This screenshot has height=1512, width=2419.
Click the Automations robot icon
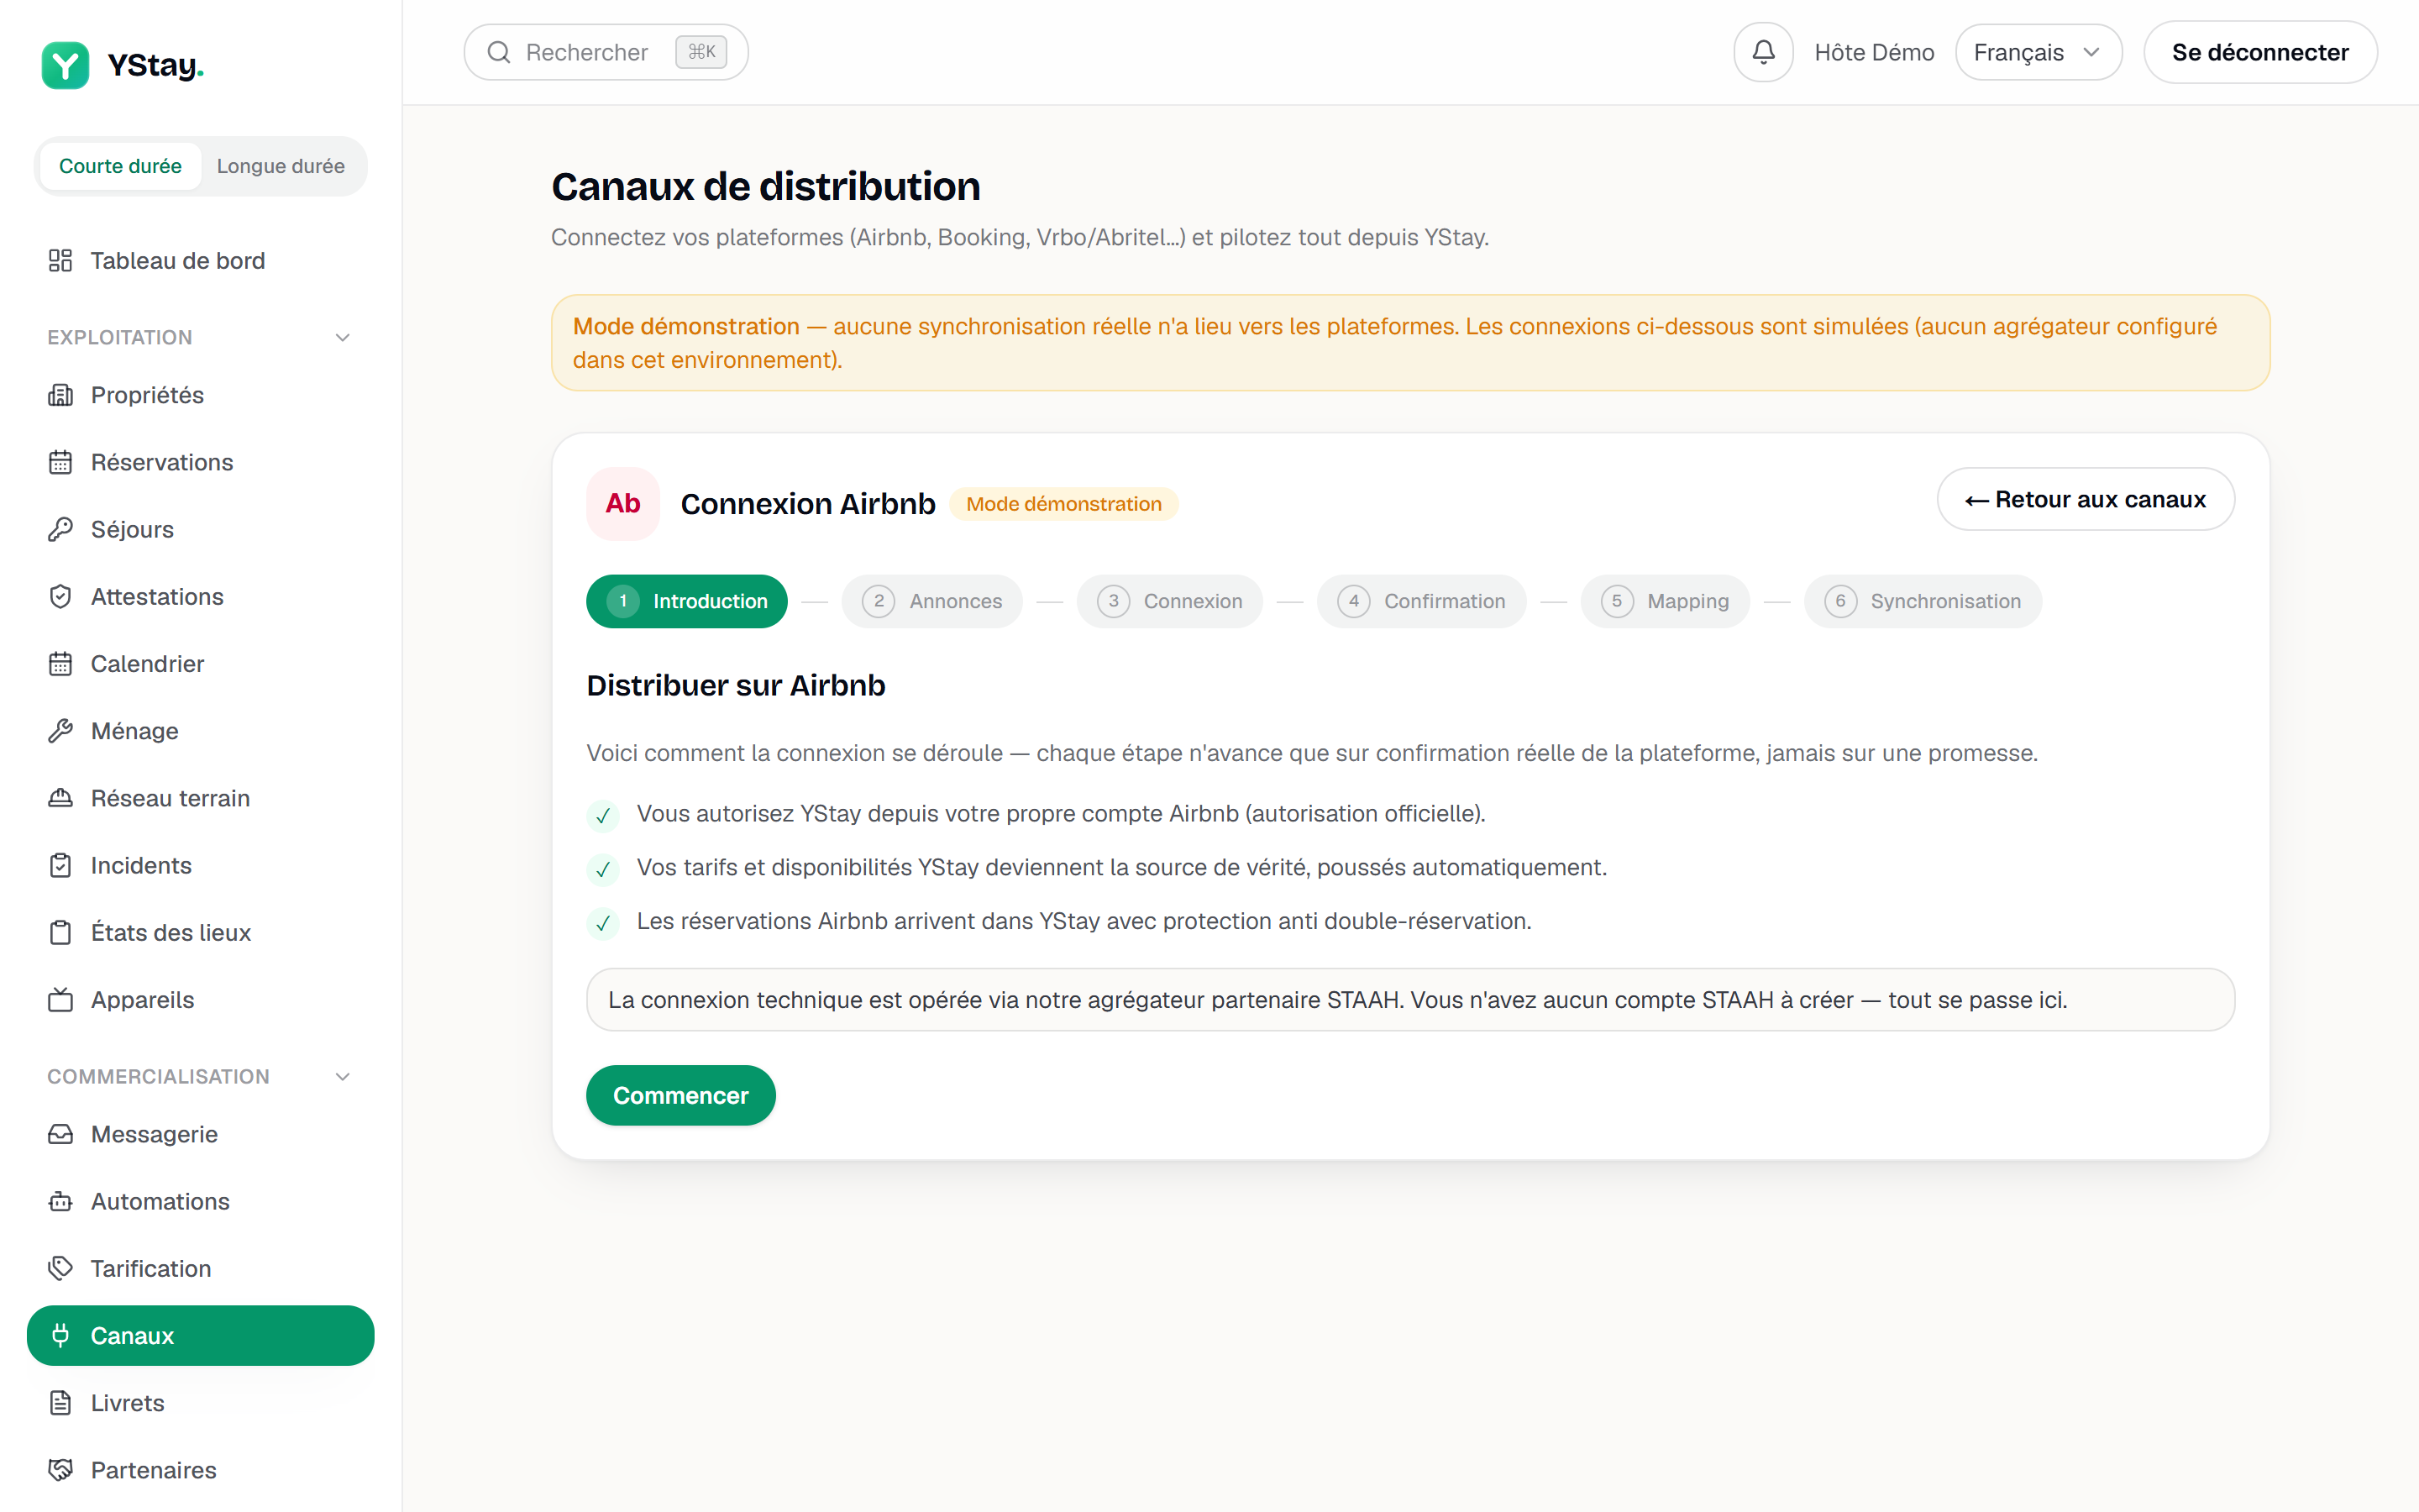[60, 1201]
